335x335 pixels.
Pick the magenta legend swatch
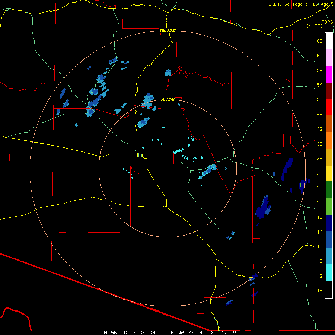click(329, 74)
